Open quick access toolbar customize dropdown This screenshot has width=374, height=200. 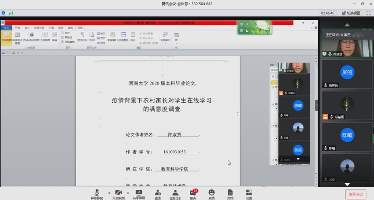coord(22,53)
